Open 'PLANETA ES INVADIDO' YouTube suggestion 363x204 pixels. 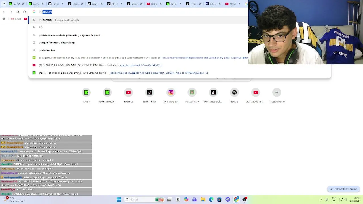click(x=180, y=65)
